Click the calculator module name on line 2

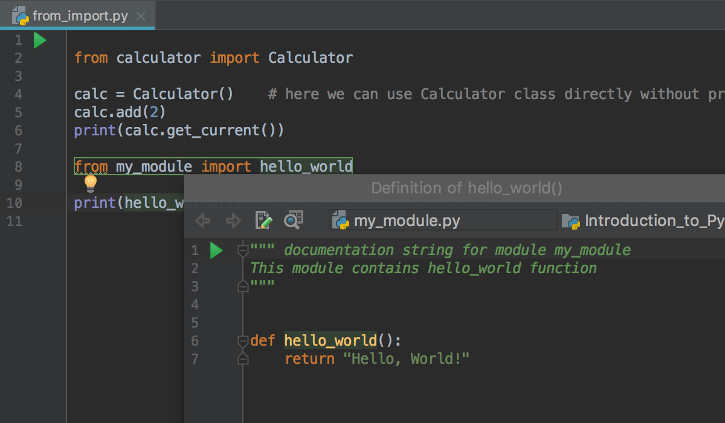[158, 58]
